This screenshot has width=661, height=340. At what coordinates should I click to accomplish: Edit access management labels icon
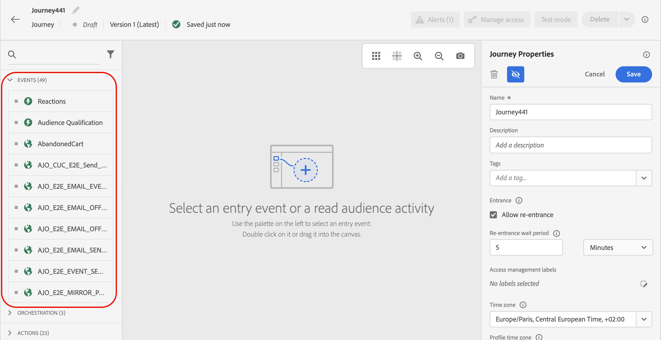(x=643, y=284)
